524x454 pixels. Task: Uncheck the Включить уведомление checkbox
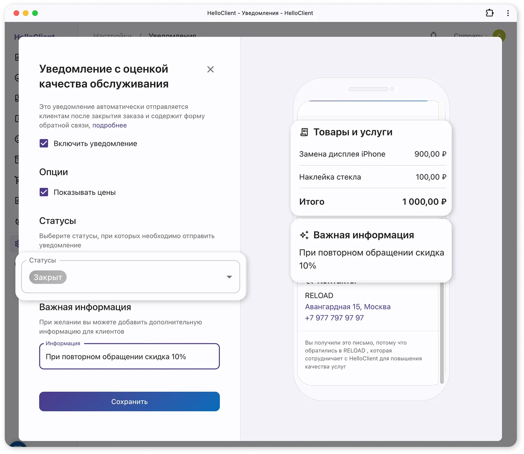[x=44, y=143]
